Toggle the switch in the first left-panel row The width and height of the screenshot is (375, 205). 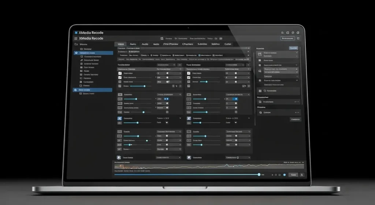(167, 73)
